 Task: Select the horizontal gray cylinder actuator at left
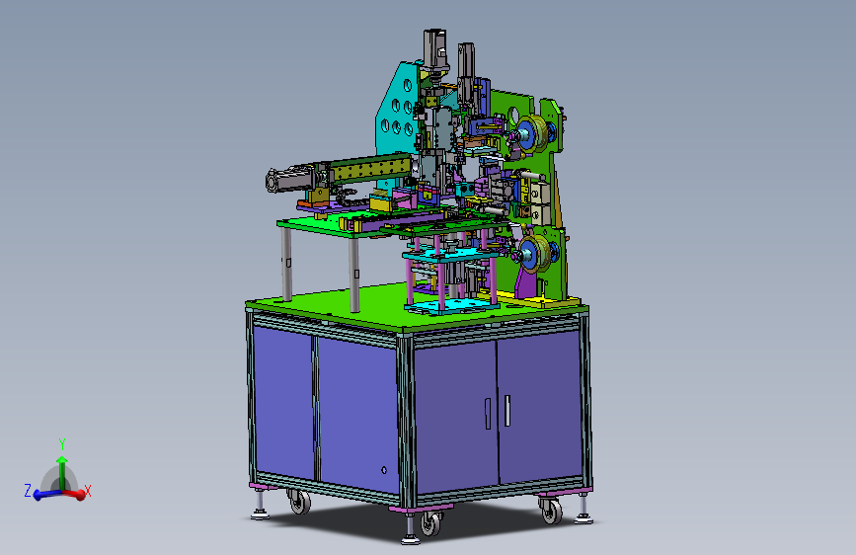tap(290, 178)
